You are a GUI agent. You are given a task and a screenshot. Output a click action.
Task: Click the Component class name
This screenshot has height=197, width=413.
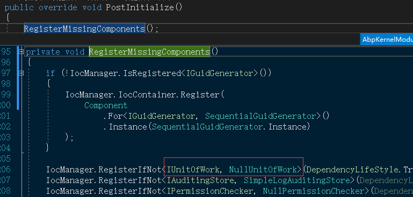[106, 105]
